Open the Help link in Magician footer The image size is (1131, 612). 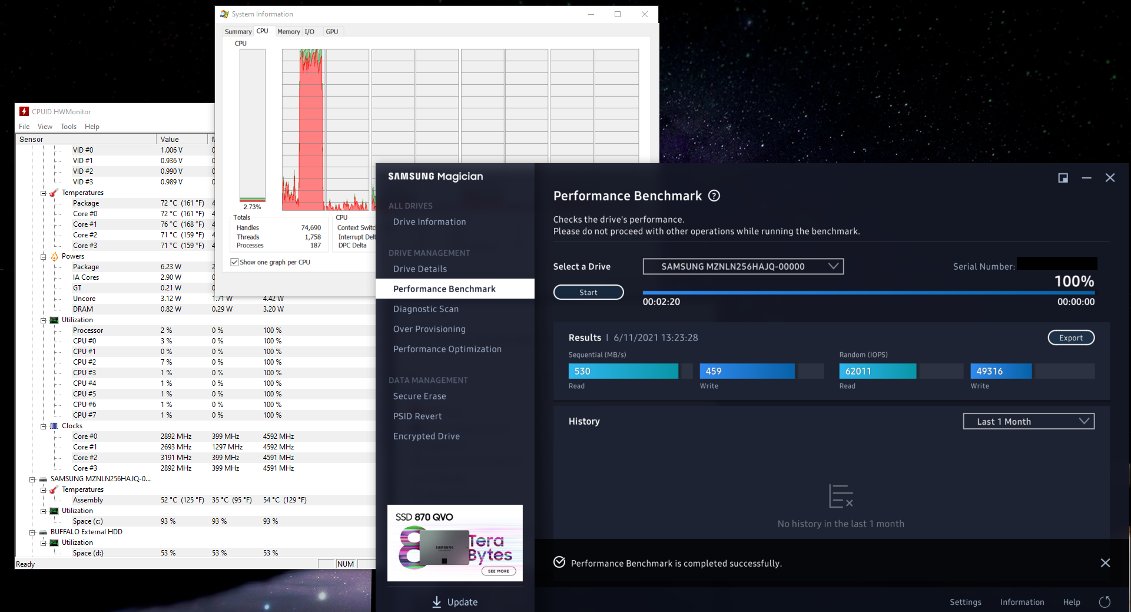1072,602
